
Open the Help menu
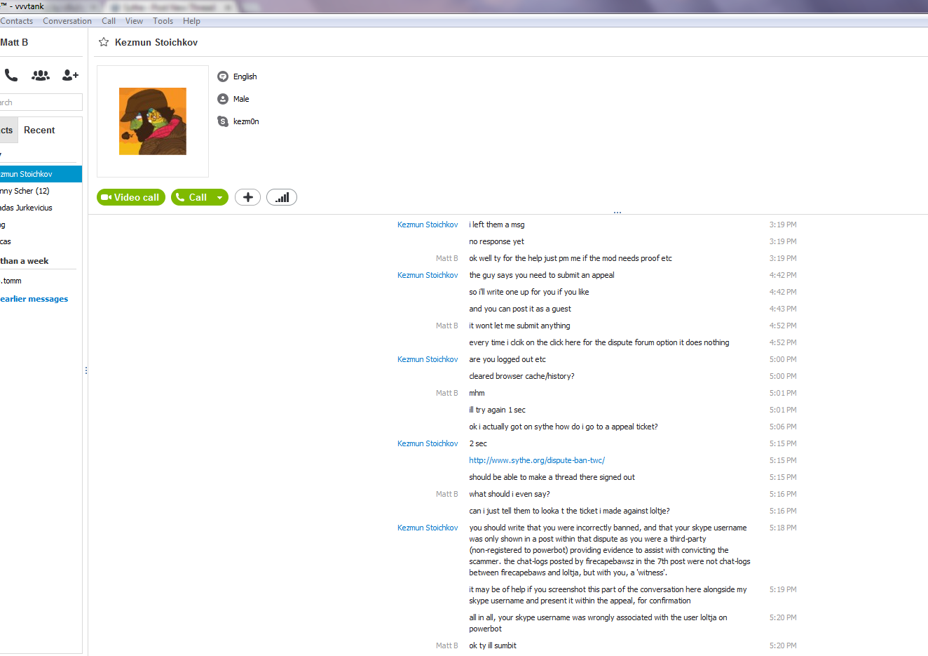coord(191,21)
